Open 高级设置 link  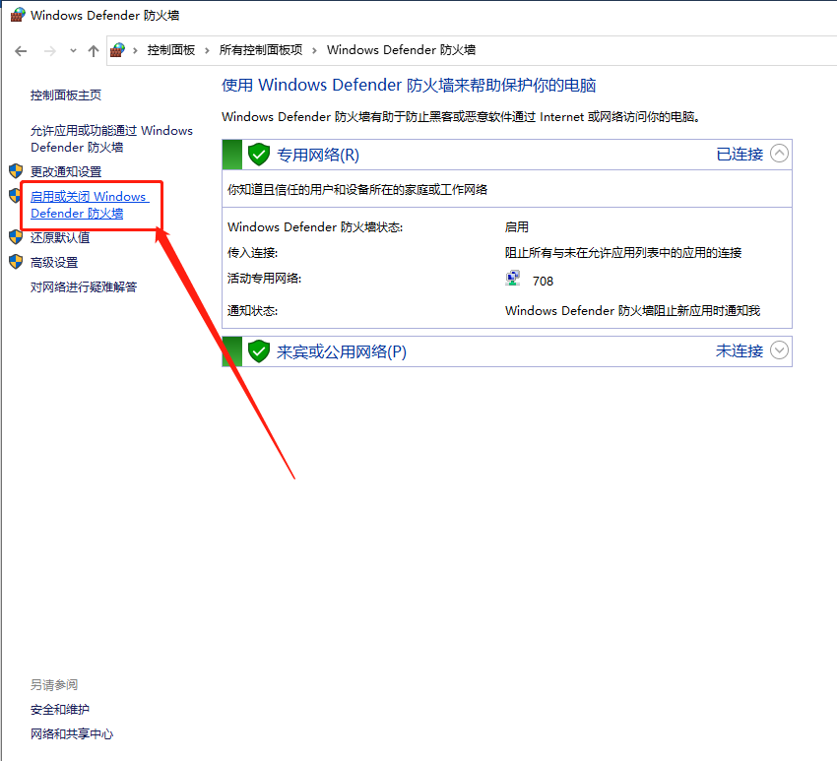click(54, 263)
